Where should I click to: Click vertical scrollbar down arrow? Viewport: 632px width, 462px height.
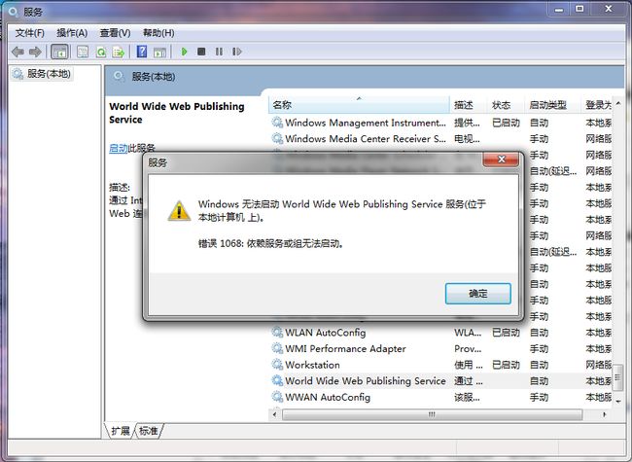[x=618, y=402]
